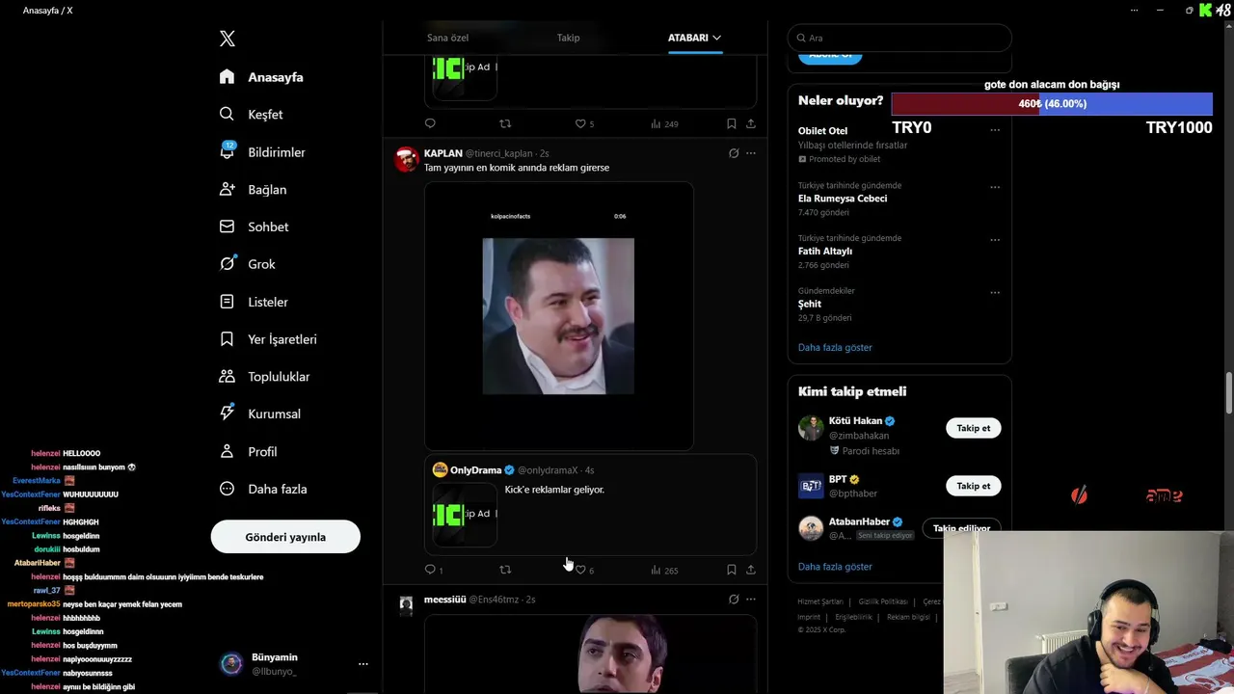Image resolution: width=1234 pixels, height=694 pixels.
Task: Click the Grok icon on KAPLAN's post
Action: tap(734, 153)
